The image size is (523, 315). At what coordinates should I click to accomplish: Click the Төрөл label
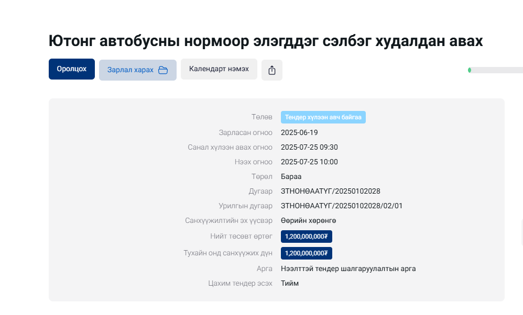pos(262,176)
